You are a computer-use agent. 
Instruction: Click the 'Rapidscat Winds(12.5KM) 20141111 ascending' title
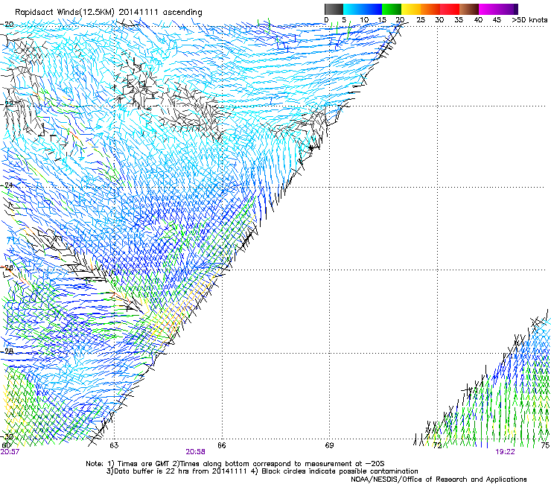tap(109, 13)
